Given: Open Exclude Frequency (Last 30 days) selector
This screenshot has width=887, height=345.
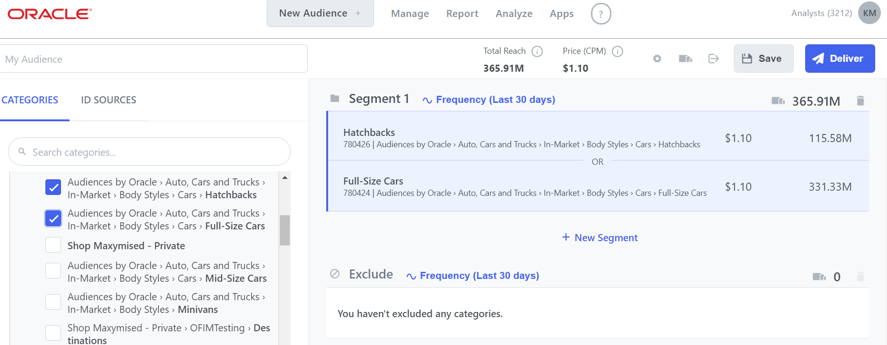Looking at the screenshot, I should click(473, 276).
